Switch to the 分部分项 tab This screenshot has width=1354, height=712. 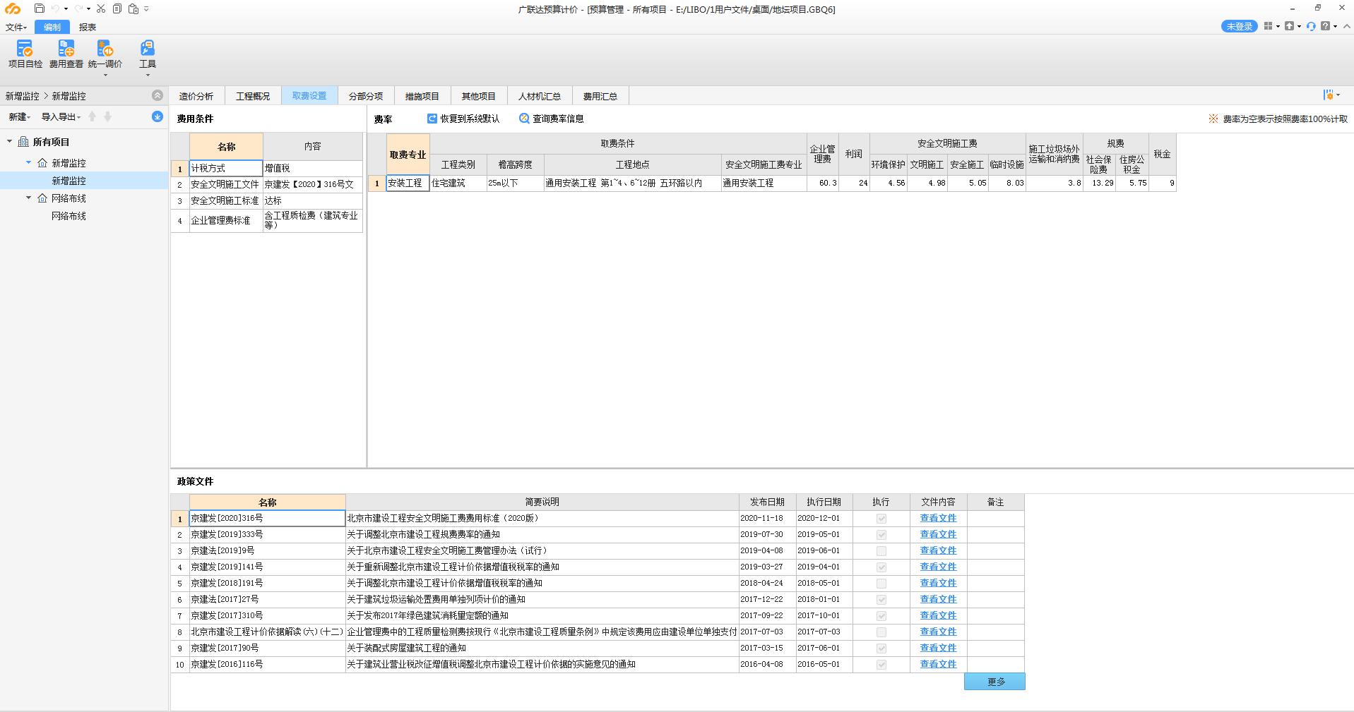[x=366, y=96]
